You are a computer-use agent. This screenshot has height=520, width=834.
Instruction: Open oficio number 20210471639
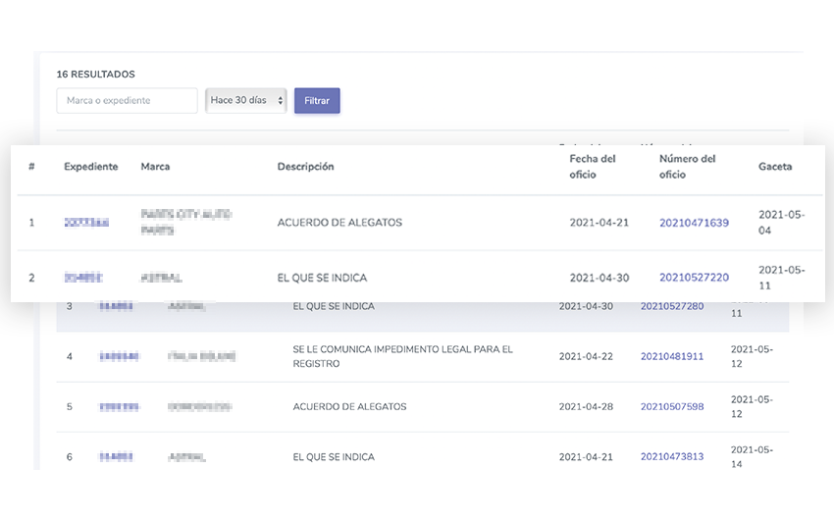[x=694, y=224]
